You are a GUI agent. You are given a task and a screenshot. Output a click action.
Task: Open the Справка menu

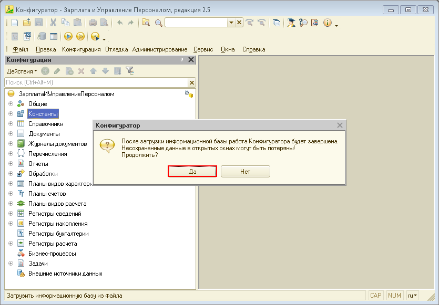pyautogui.click(x=253, y=49)
